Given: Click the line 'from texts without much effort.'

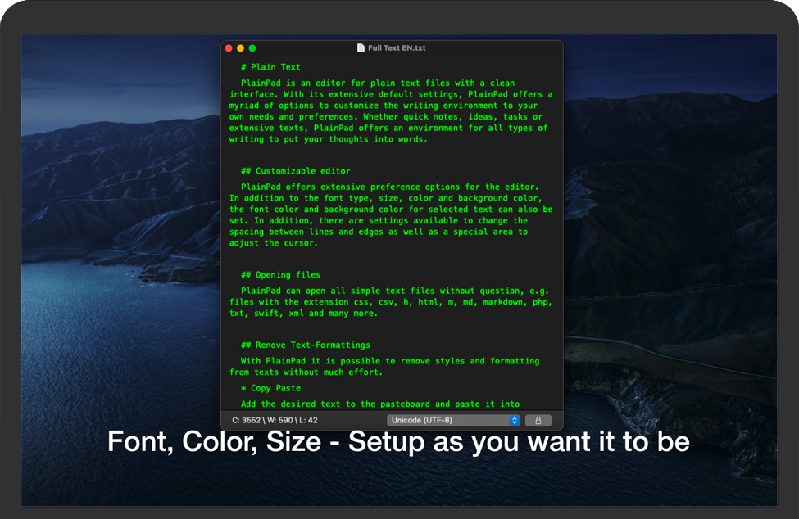Looking at the screenshot, I should (306, 372).
